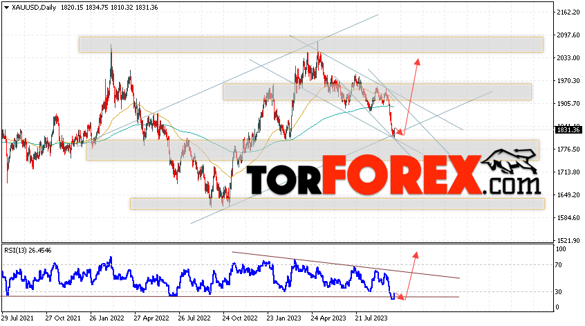Viewport: 585px width, 326px height.
Task: Click the date label 26 Jul 2022
Action: coord(194,318)
